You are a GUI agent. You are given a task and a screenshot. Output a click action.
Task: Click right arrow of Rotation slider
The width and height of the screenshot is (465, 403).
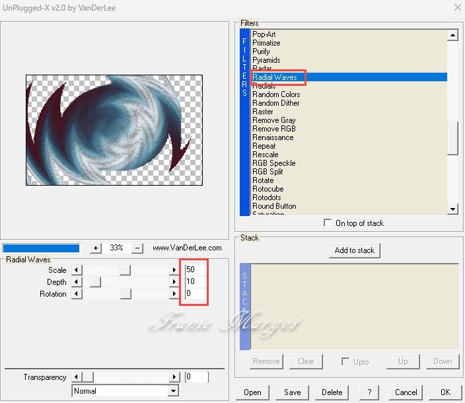[x=175, y=294]
